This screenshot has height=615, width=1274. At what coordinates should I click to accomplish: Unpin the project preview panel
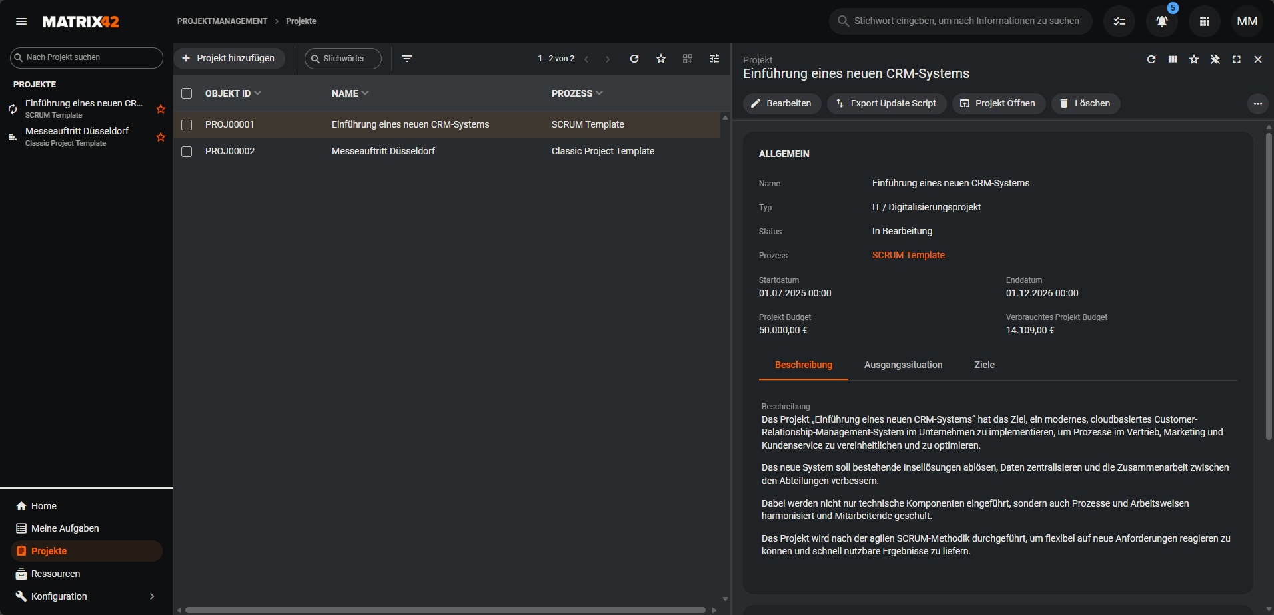point(1215,59)
